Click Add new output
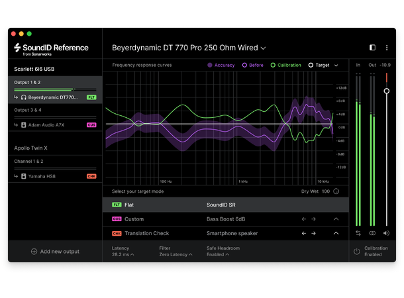 (x=55, y=252)
